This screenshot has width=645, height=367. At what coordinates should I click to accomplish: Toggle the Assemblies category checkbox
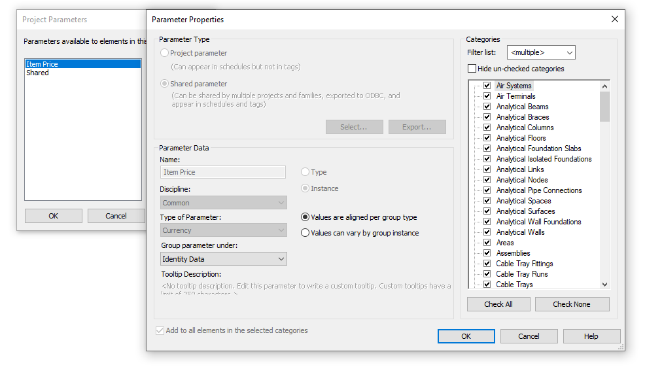(487, 253)
